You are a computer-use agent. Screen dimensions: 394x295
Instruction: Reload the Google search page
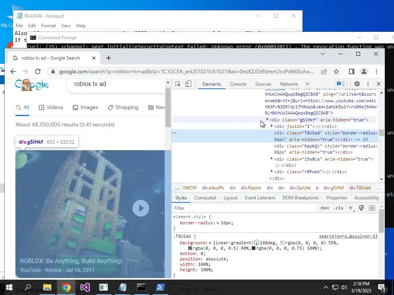tap(38, 71)
